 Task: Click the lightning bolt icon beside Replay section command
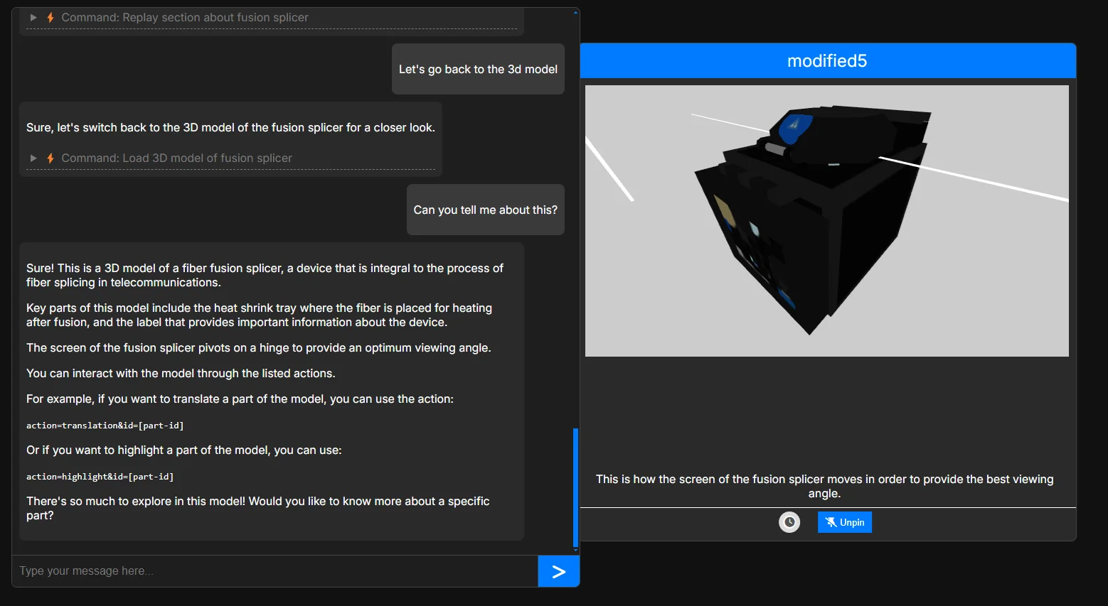coord(50,17)
